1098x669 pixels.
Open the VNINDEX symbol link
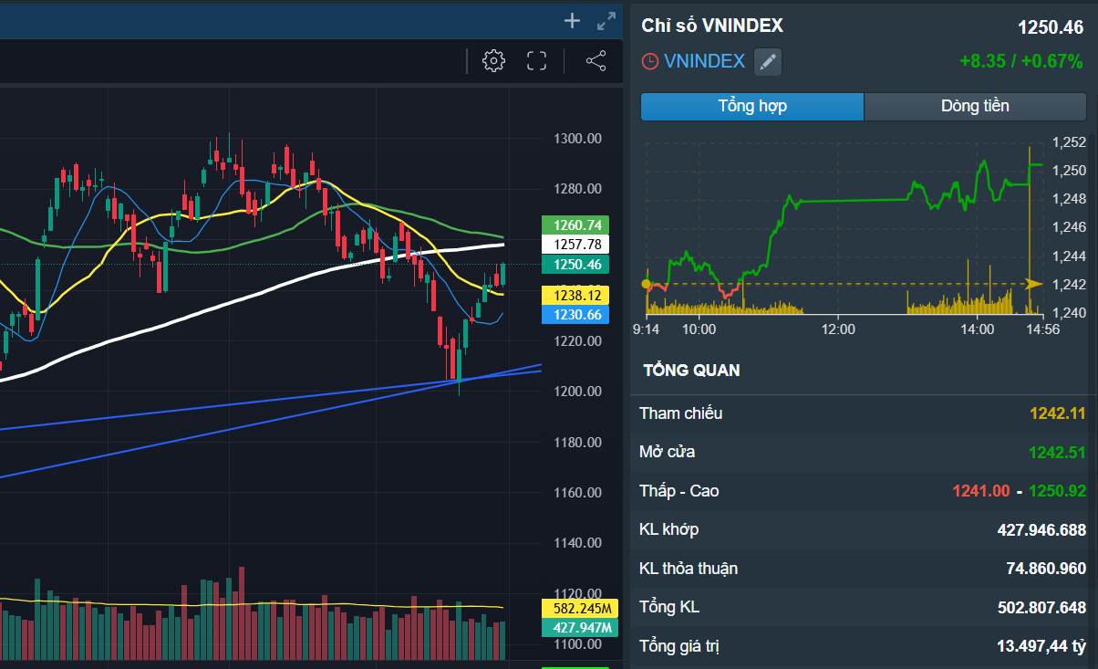(704, 61)
